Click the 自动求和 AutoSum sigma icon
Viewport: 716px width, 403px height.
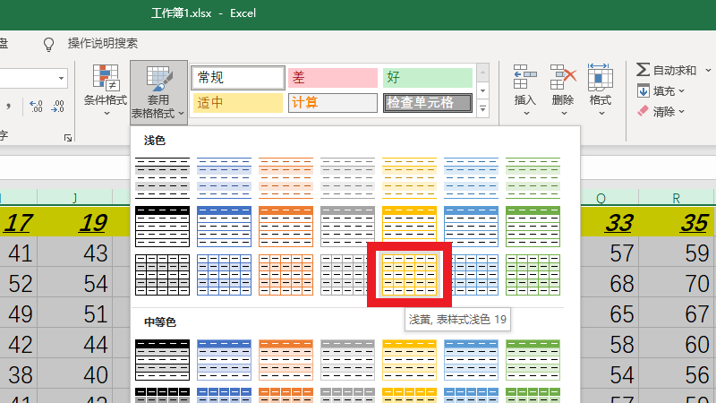[643, 70]
